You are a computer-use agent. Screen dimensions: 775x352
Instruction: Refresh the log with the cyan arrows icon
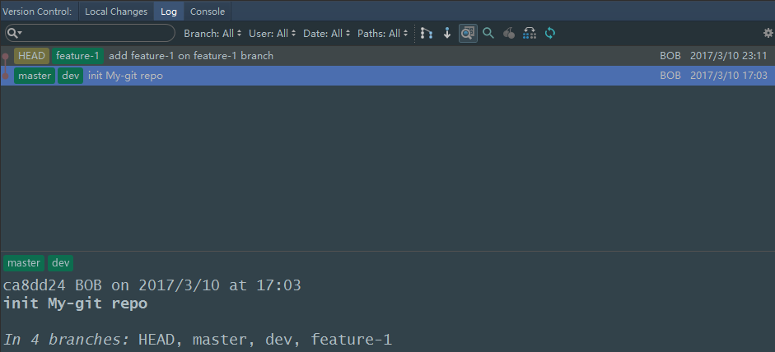(x=550, y=33)
